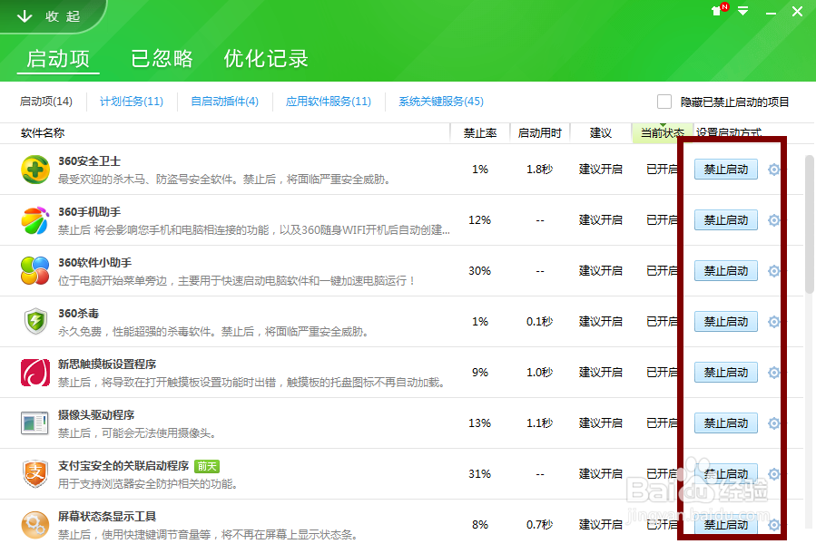Select the 360手机助手 name text
The width and height of the screenshot is (816, 544).
coord(89,212)
